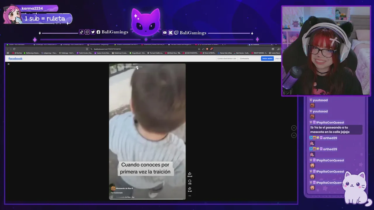Open the BaliGamings Stream bookmark
374x210 pixels.
point(32,53)
